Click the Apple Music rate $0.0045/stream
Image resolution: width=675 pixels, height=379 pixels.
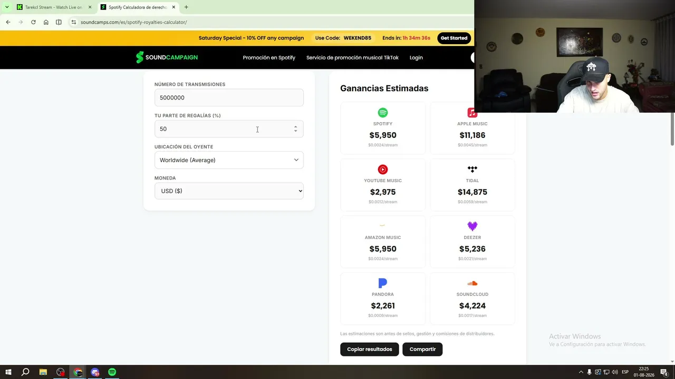coord(472,145)
